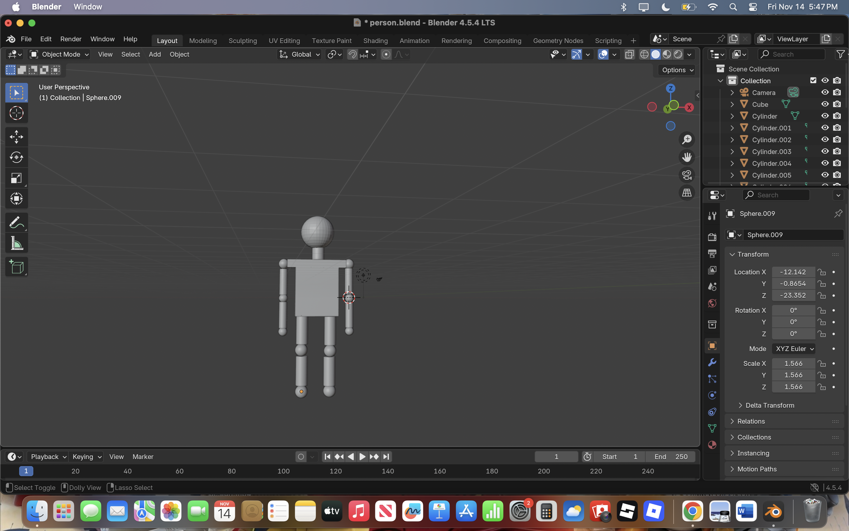849x531 pixels.
Task: Select the Scale tool
Action: tap(17, 178)
